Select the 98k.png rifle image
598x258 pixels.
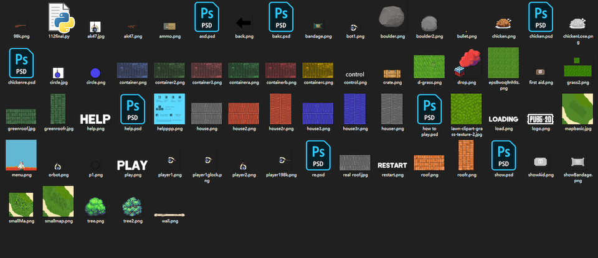[21, 26]
